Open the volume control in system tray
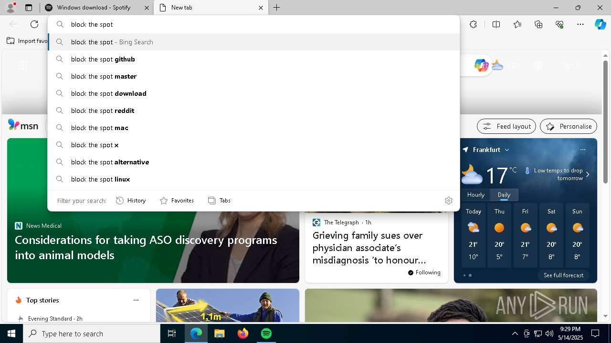This screenshot has height=343, width=611. point(549,333)
